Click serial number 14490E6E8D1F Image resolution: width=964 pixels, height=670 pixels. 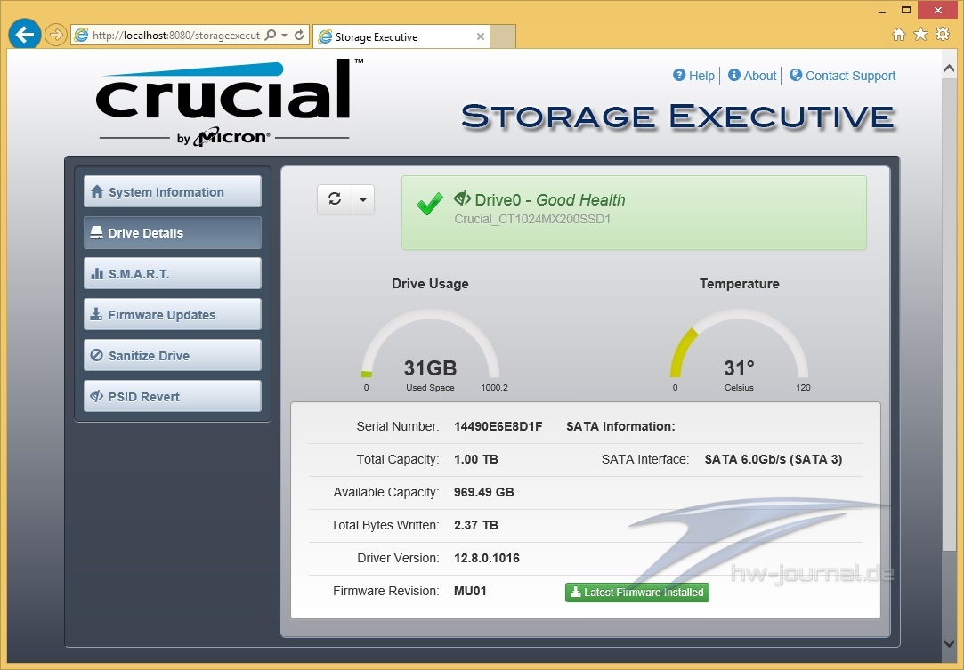pyautogui.click(x=498, y=426)
